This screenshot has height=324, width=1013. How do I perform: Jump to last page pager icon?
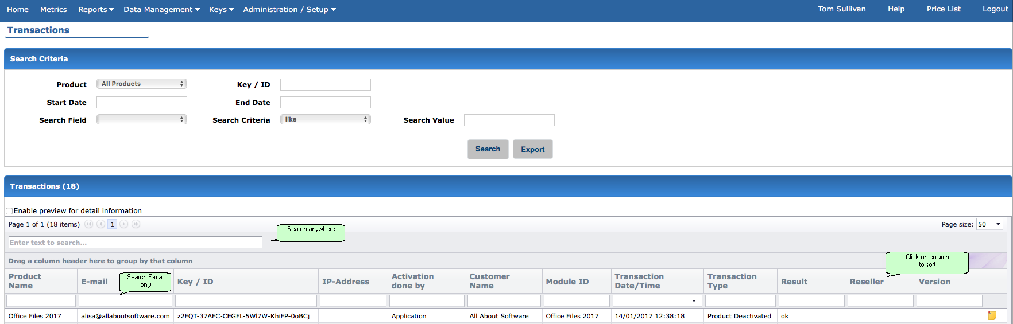[x=136, y=224]
